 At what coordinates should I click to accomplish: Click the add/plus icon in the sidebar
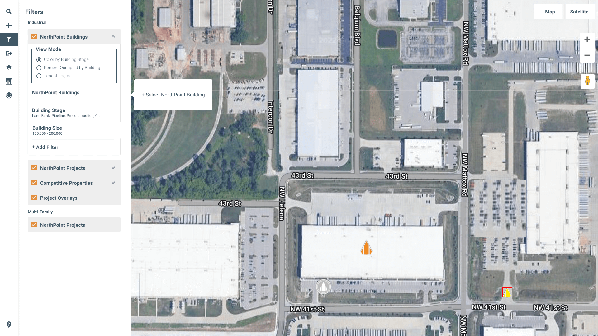click(9, 26)
